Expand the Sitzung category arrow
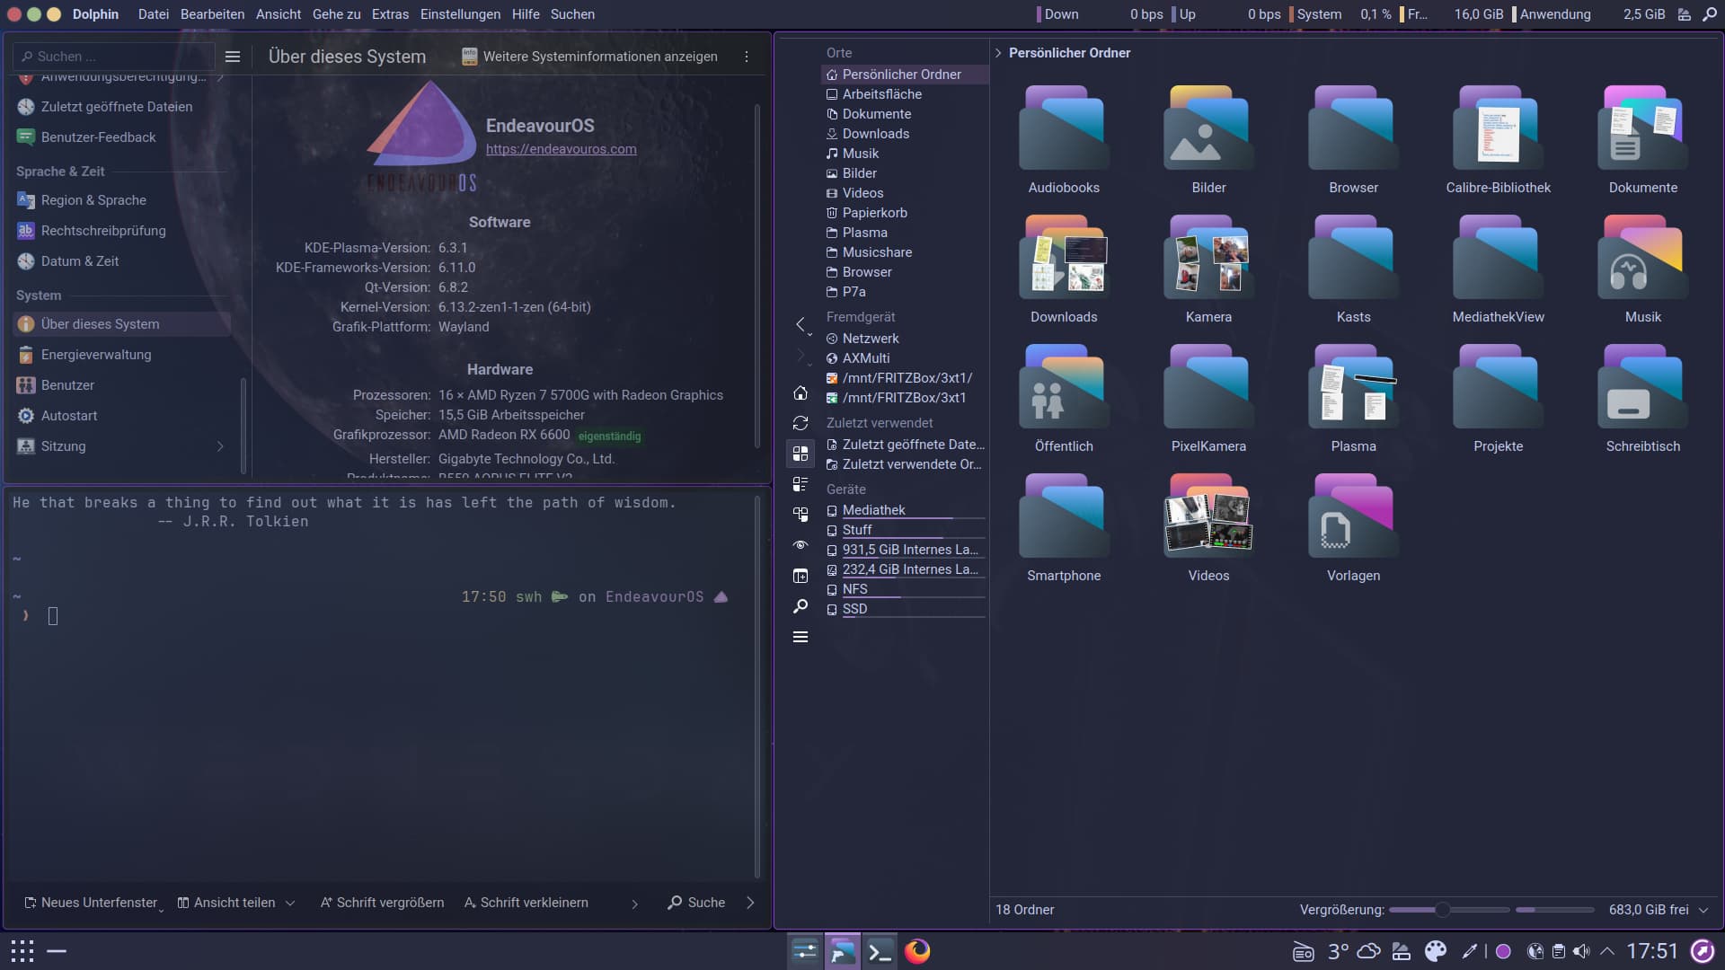 click(x=220, y=446)
